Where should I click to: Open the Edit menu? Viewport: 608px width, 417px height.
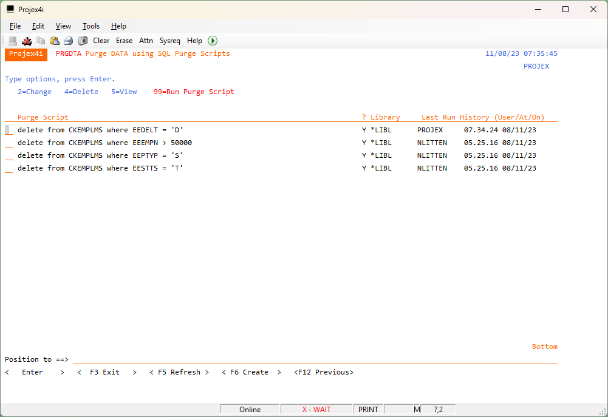[38, 26]
